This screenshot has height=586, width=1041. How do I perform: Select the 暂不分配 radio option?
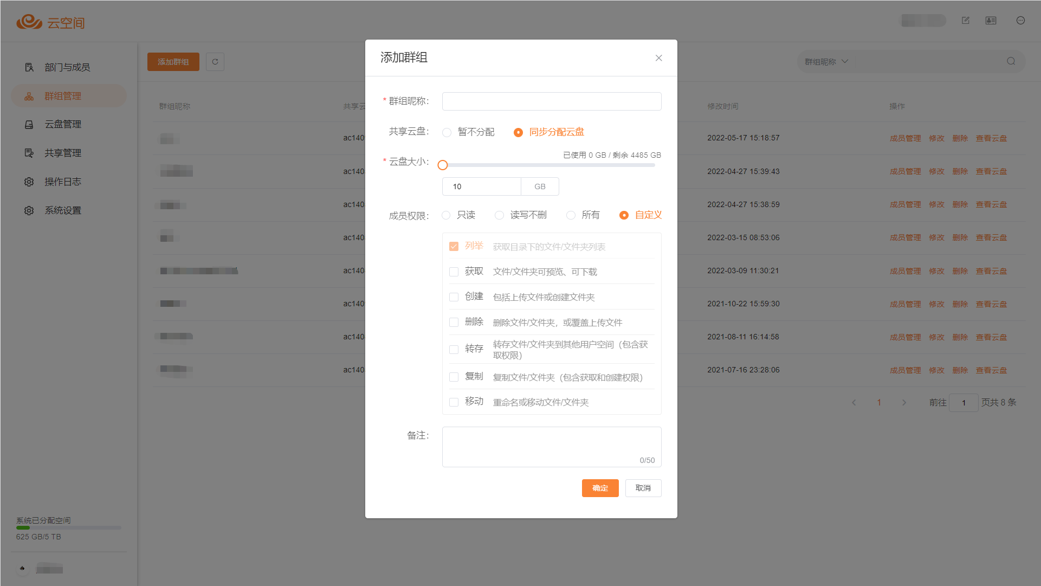pos(447,132)
